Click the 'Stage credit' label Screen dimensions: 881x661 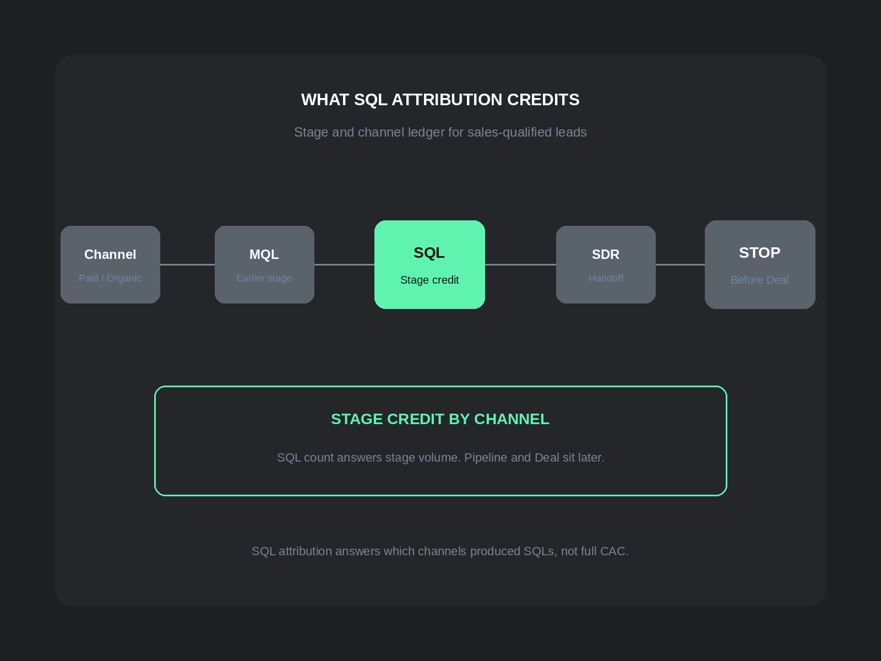click(429, 280)
